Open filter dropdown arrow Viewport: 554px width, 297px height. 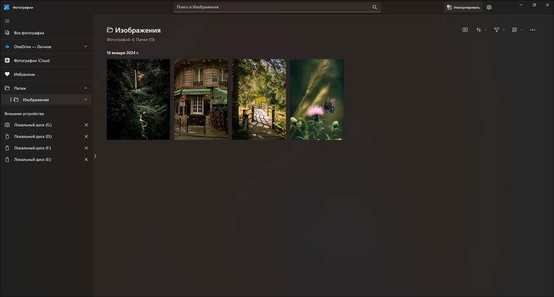[504, 30]
